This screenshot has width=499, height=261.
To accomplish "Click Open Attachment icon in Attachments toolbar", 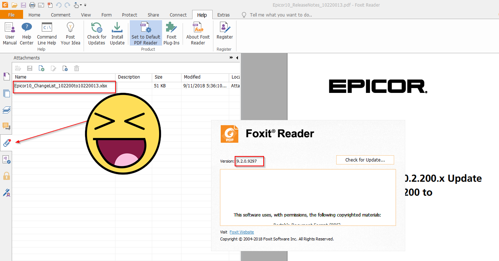I will [x=18, y=68].
